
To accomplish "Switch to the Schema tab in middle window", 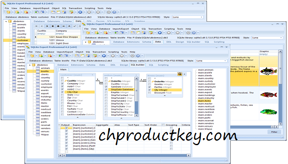I will 146,42.
